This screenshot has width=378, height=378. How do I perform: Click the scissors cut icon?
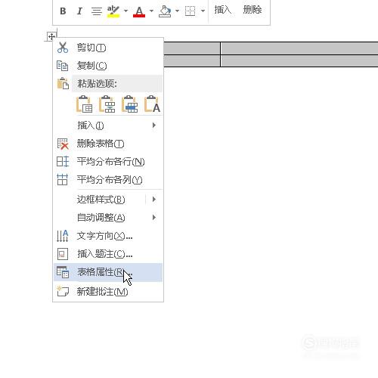(x=63, y=48)
